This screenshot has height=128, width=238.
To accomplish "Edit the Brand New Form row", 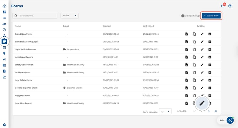I will [x=202, y=34].
